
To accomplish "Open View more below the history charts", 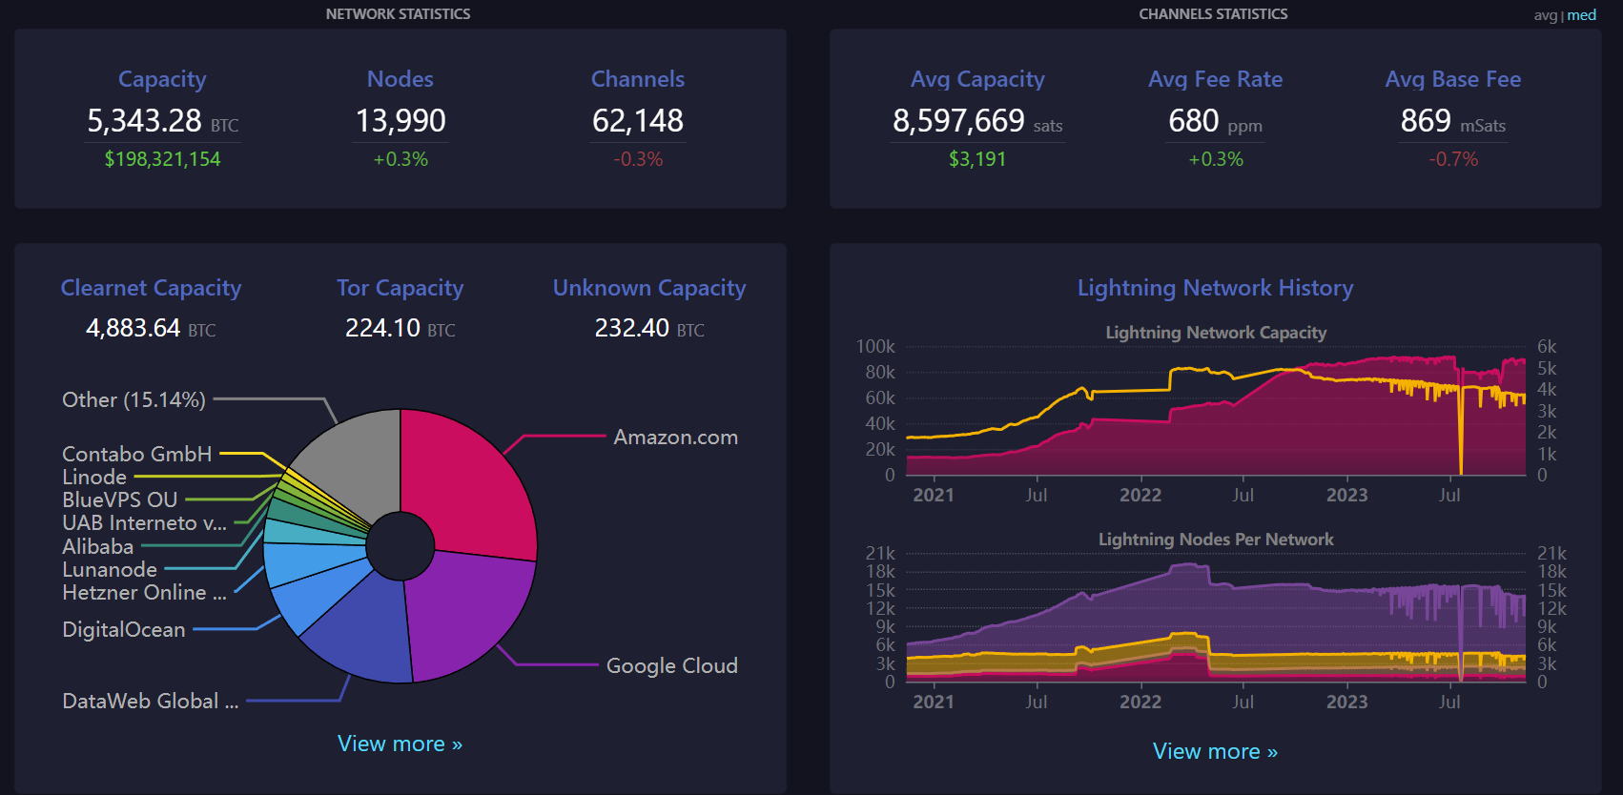I will [1215, 751].
